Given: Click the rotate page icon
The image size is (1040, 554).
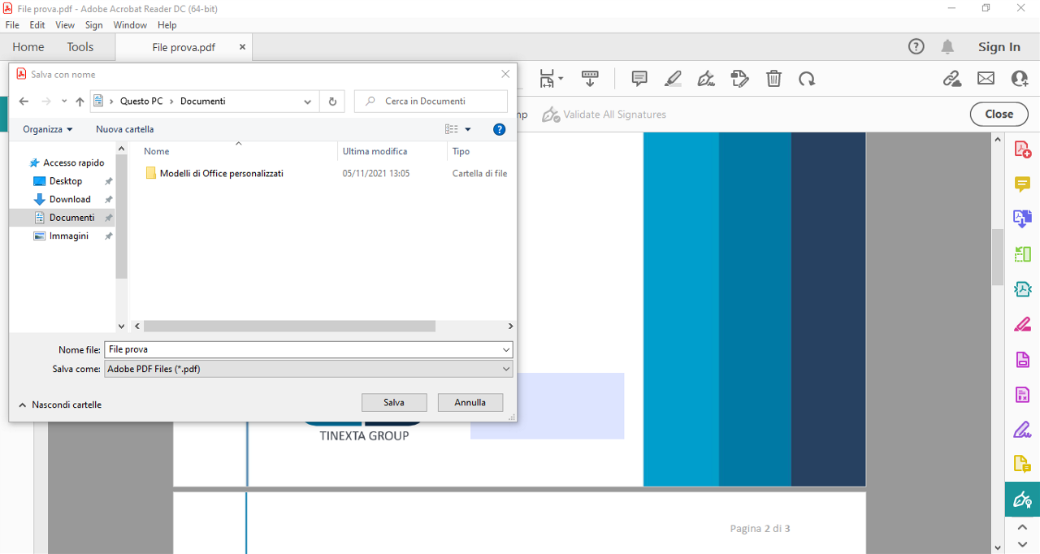Looking at the screenshot, I should pos(807,79).
